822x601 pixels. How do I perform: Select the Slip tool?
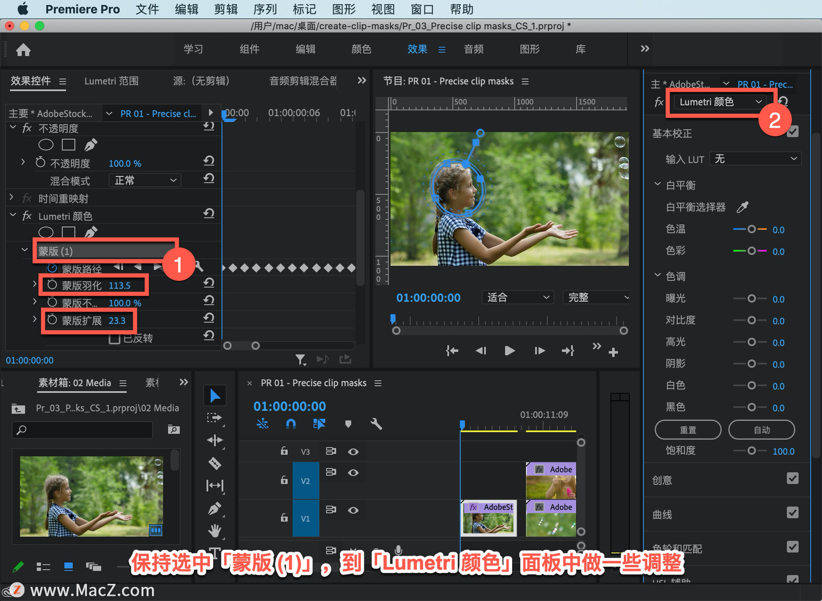[x=214, y=485]
